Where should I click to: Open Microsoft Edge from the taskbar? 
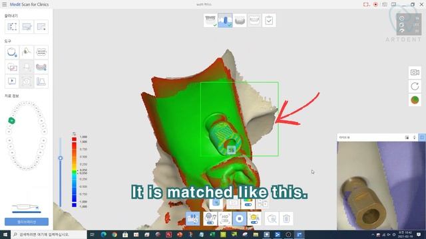(104, 234)
